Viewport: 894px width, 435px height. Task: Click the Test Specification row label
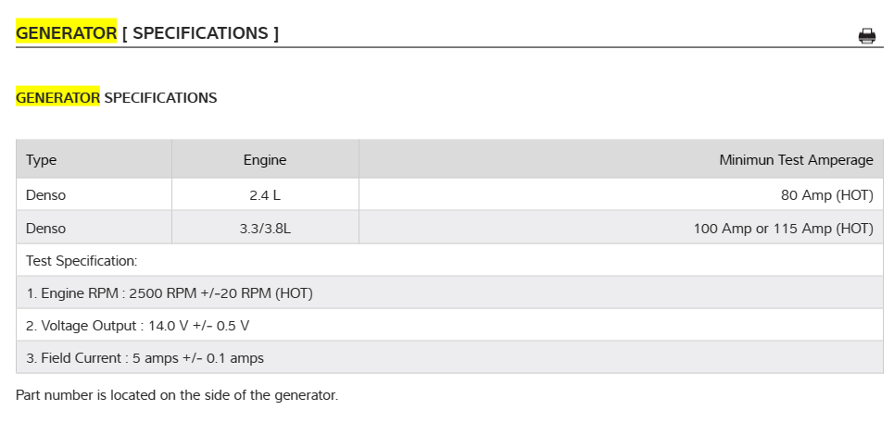tap(82, 261)
